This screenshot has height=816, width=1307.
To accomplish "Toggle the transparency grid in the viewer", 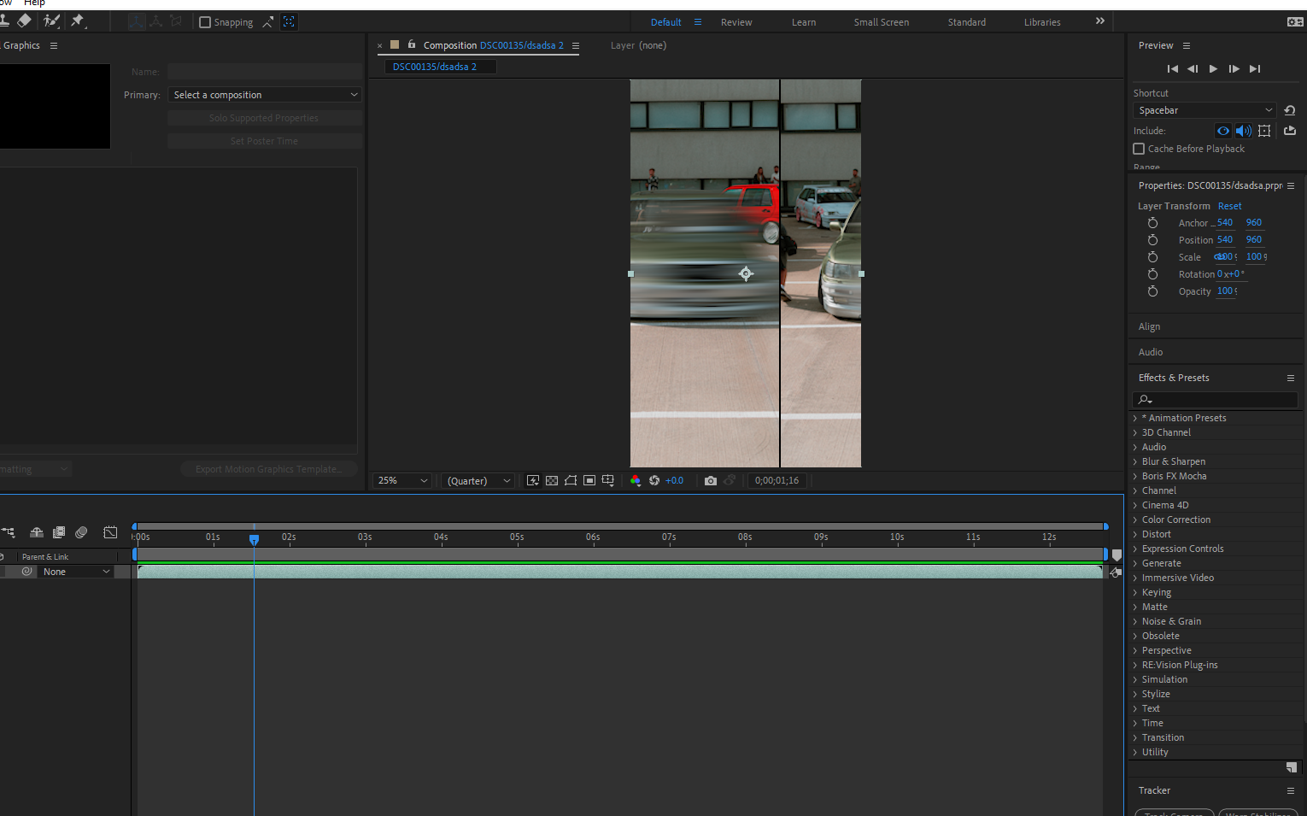I will (551, 480).
